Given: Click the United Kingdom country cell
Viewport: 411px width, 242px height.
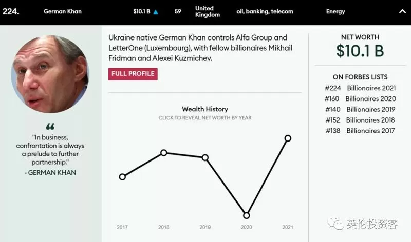Looking at the screenshot, I should pyautogui.click(x=208, y=11).
